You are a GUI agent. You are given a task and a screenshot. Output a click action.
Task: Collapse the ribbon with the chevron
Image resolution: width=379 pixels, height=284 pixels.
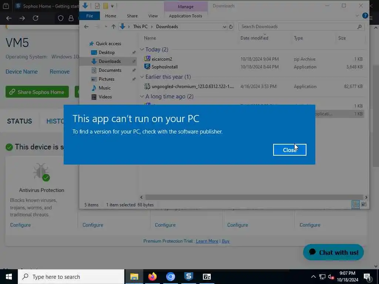pos(357,16)
